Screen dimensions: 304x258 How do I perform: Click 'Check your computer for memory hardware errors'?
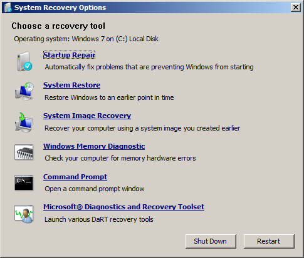click(x=120, y=158)
